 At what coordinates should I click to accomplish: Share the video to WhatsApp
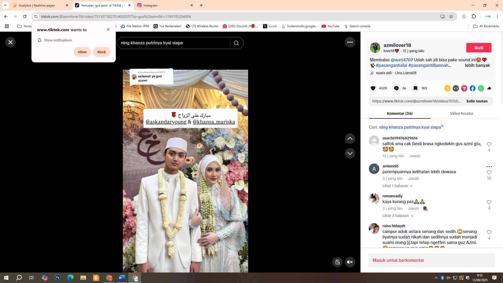coord(481,88)
